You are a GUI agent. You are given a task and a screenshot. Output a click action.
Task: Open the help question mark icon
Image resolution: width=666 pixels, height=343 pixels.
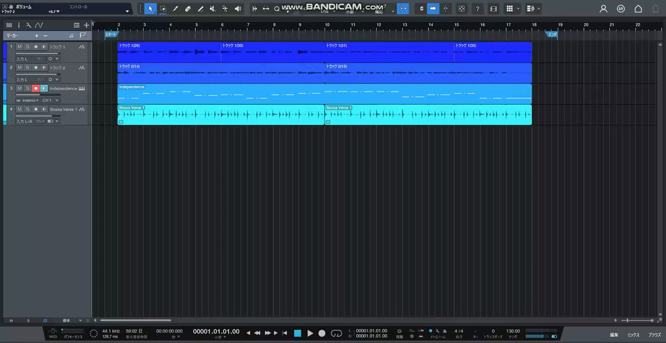coord(477,9)
